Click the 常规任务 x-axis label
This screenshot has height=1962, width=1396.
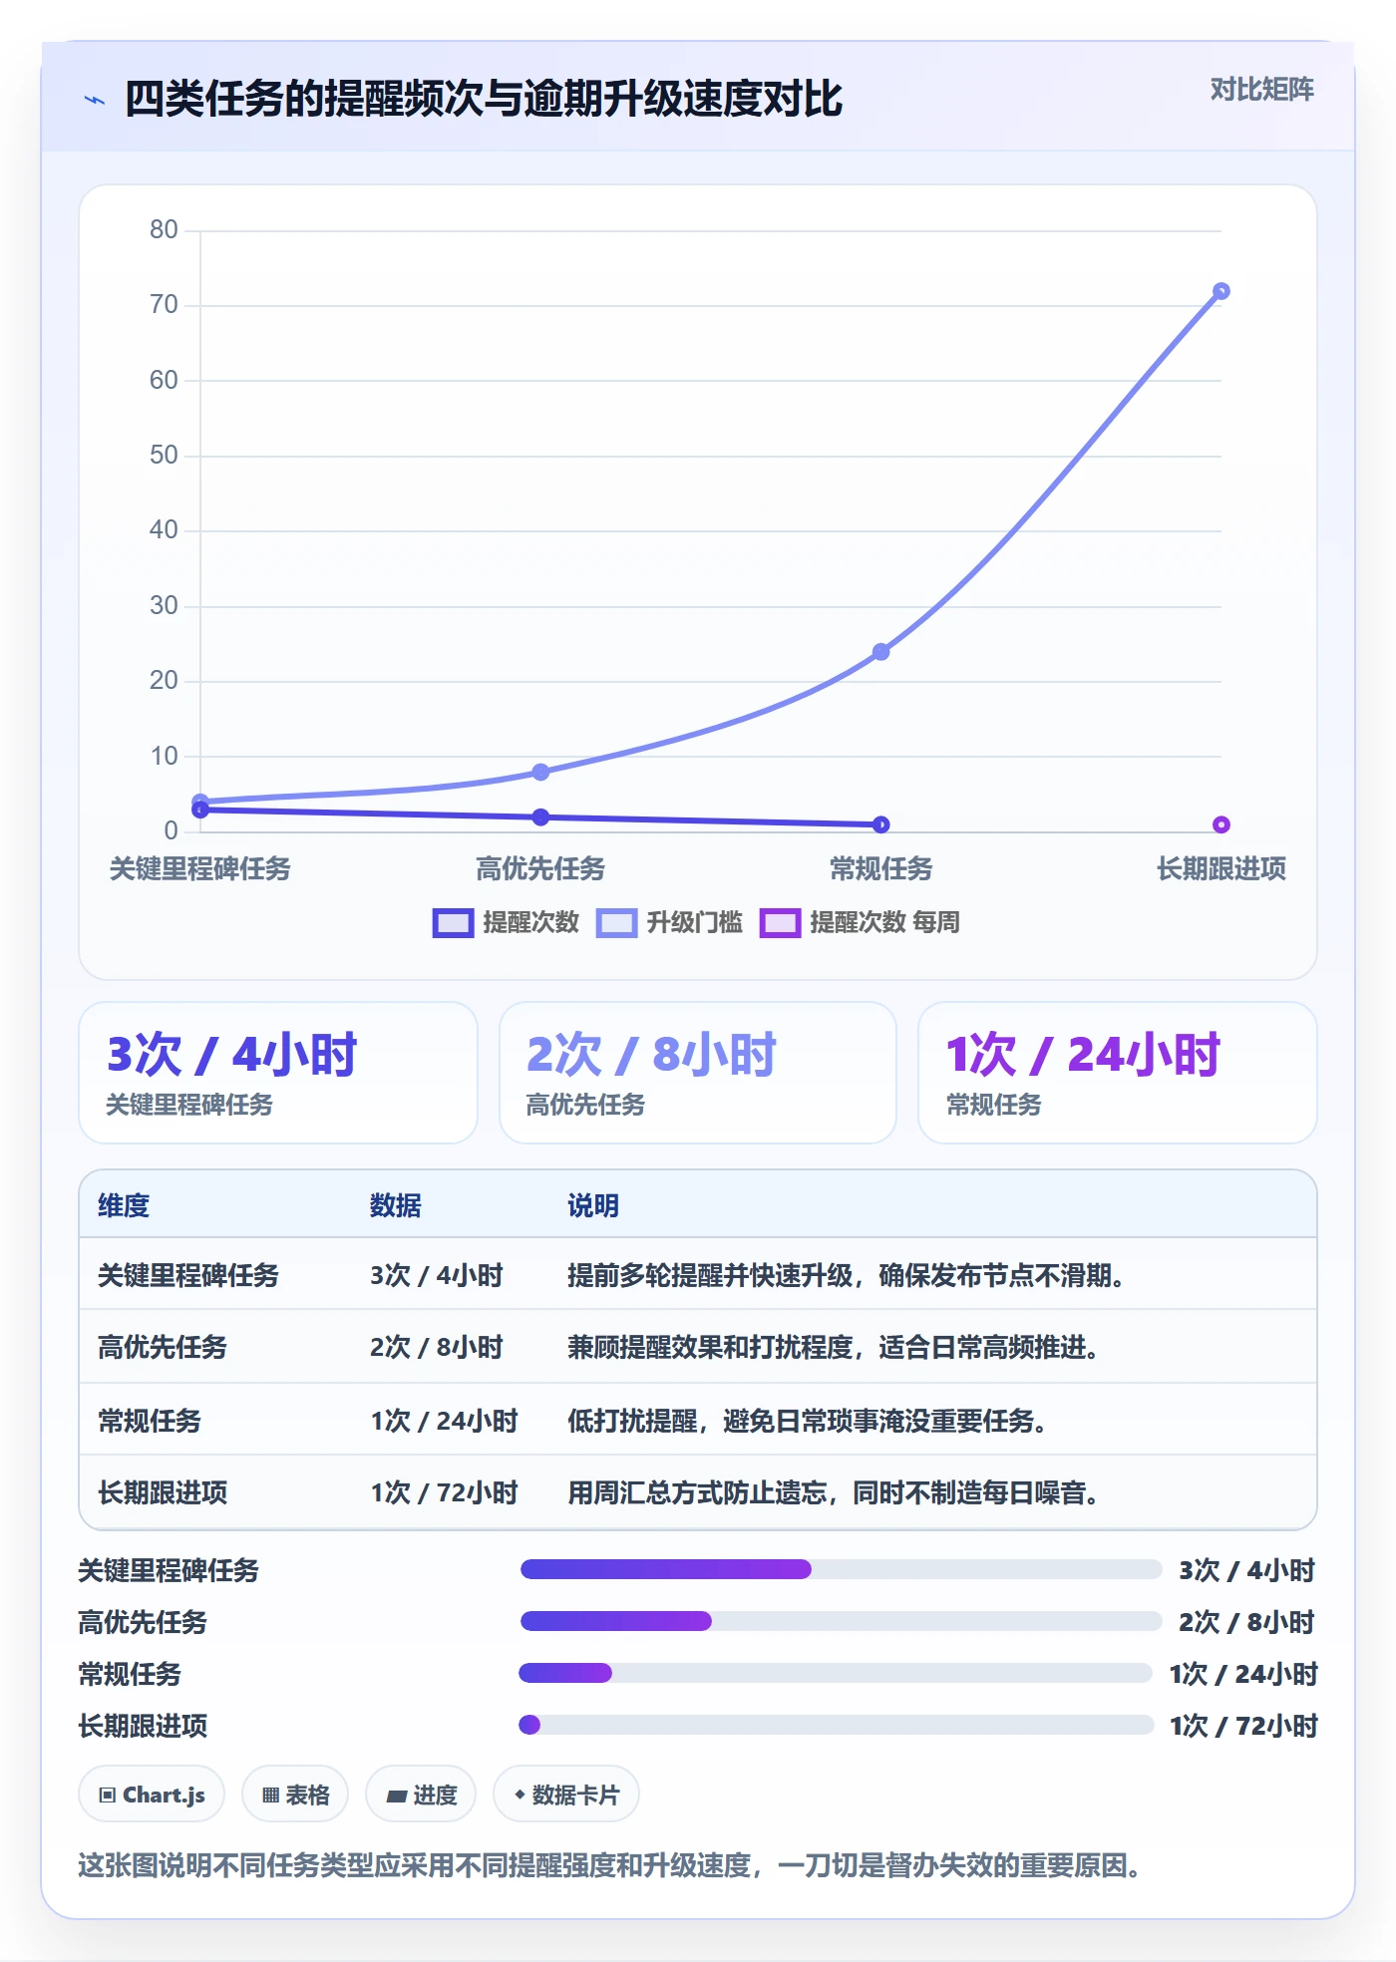[x=880, y=868]
